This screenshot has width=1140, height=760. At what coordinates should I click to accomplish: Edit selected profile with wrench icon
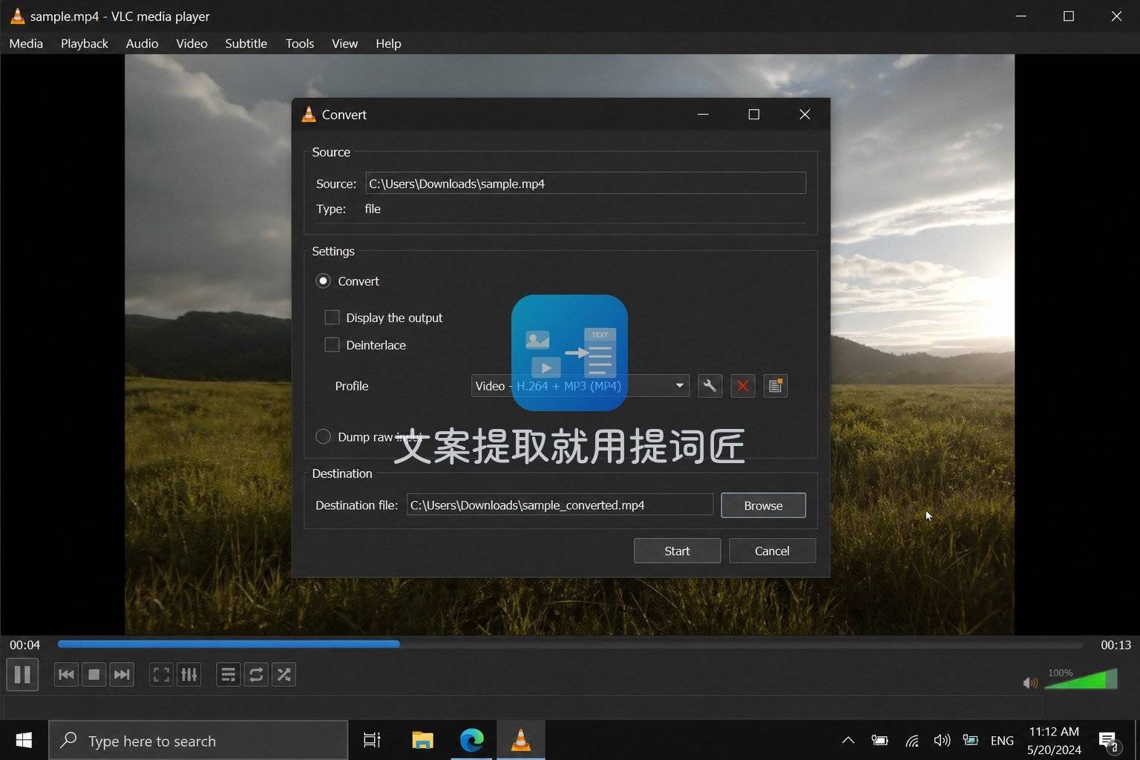coord(710,386)
